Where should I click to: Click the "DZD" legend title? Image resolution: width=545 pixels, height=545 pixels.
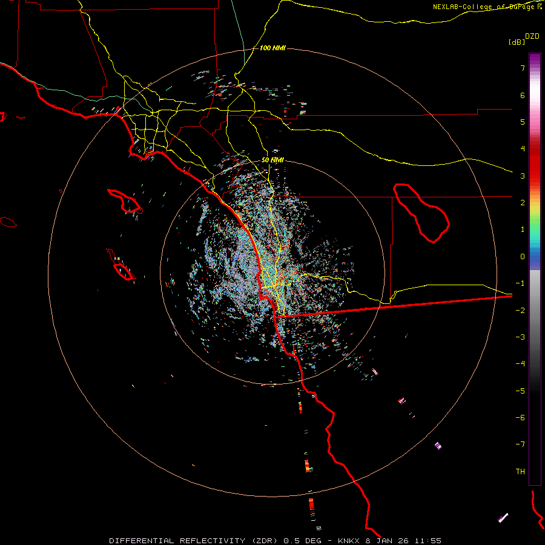(x=532, y=36)
